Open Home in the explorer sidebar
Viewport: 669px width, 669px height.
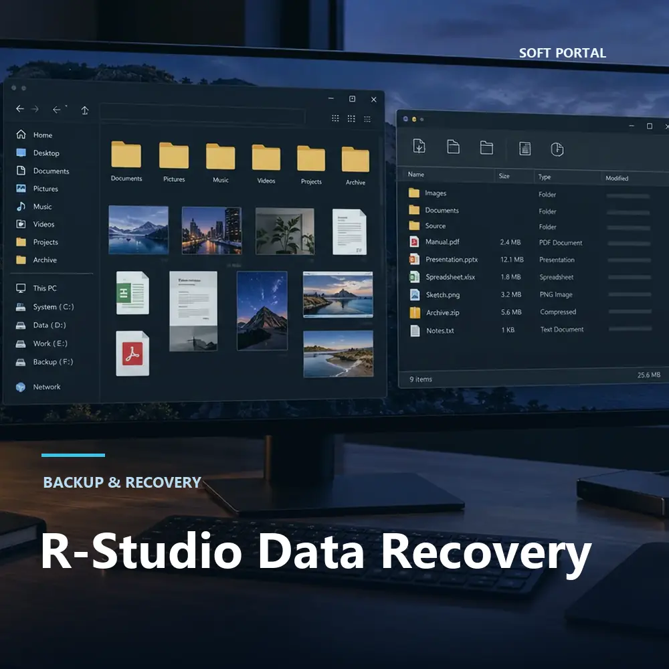[34, 135]
